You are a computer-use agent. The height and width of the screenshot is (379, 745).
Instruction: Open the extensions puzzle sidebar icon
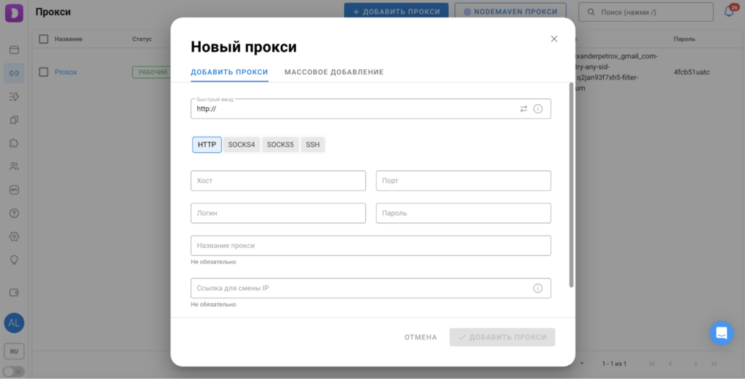point(15,143)
